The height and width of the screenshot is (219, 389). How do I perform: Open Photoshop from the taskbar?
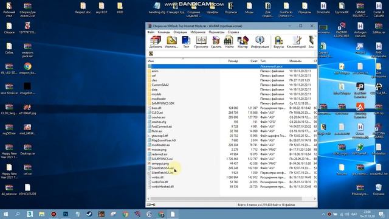pos(66,214)
